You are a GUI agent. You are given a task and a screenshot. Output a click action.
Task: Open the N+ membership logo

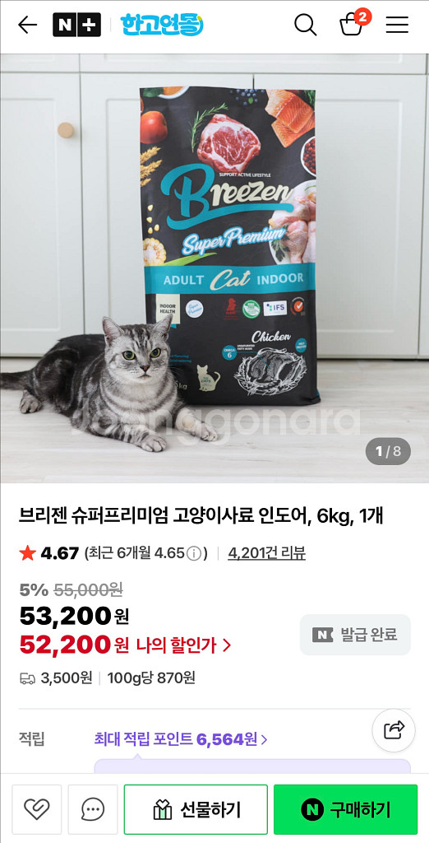point(76,25)
